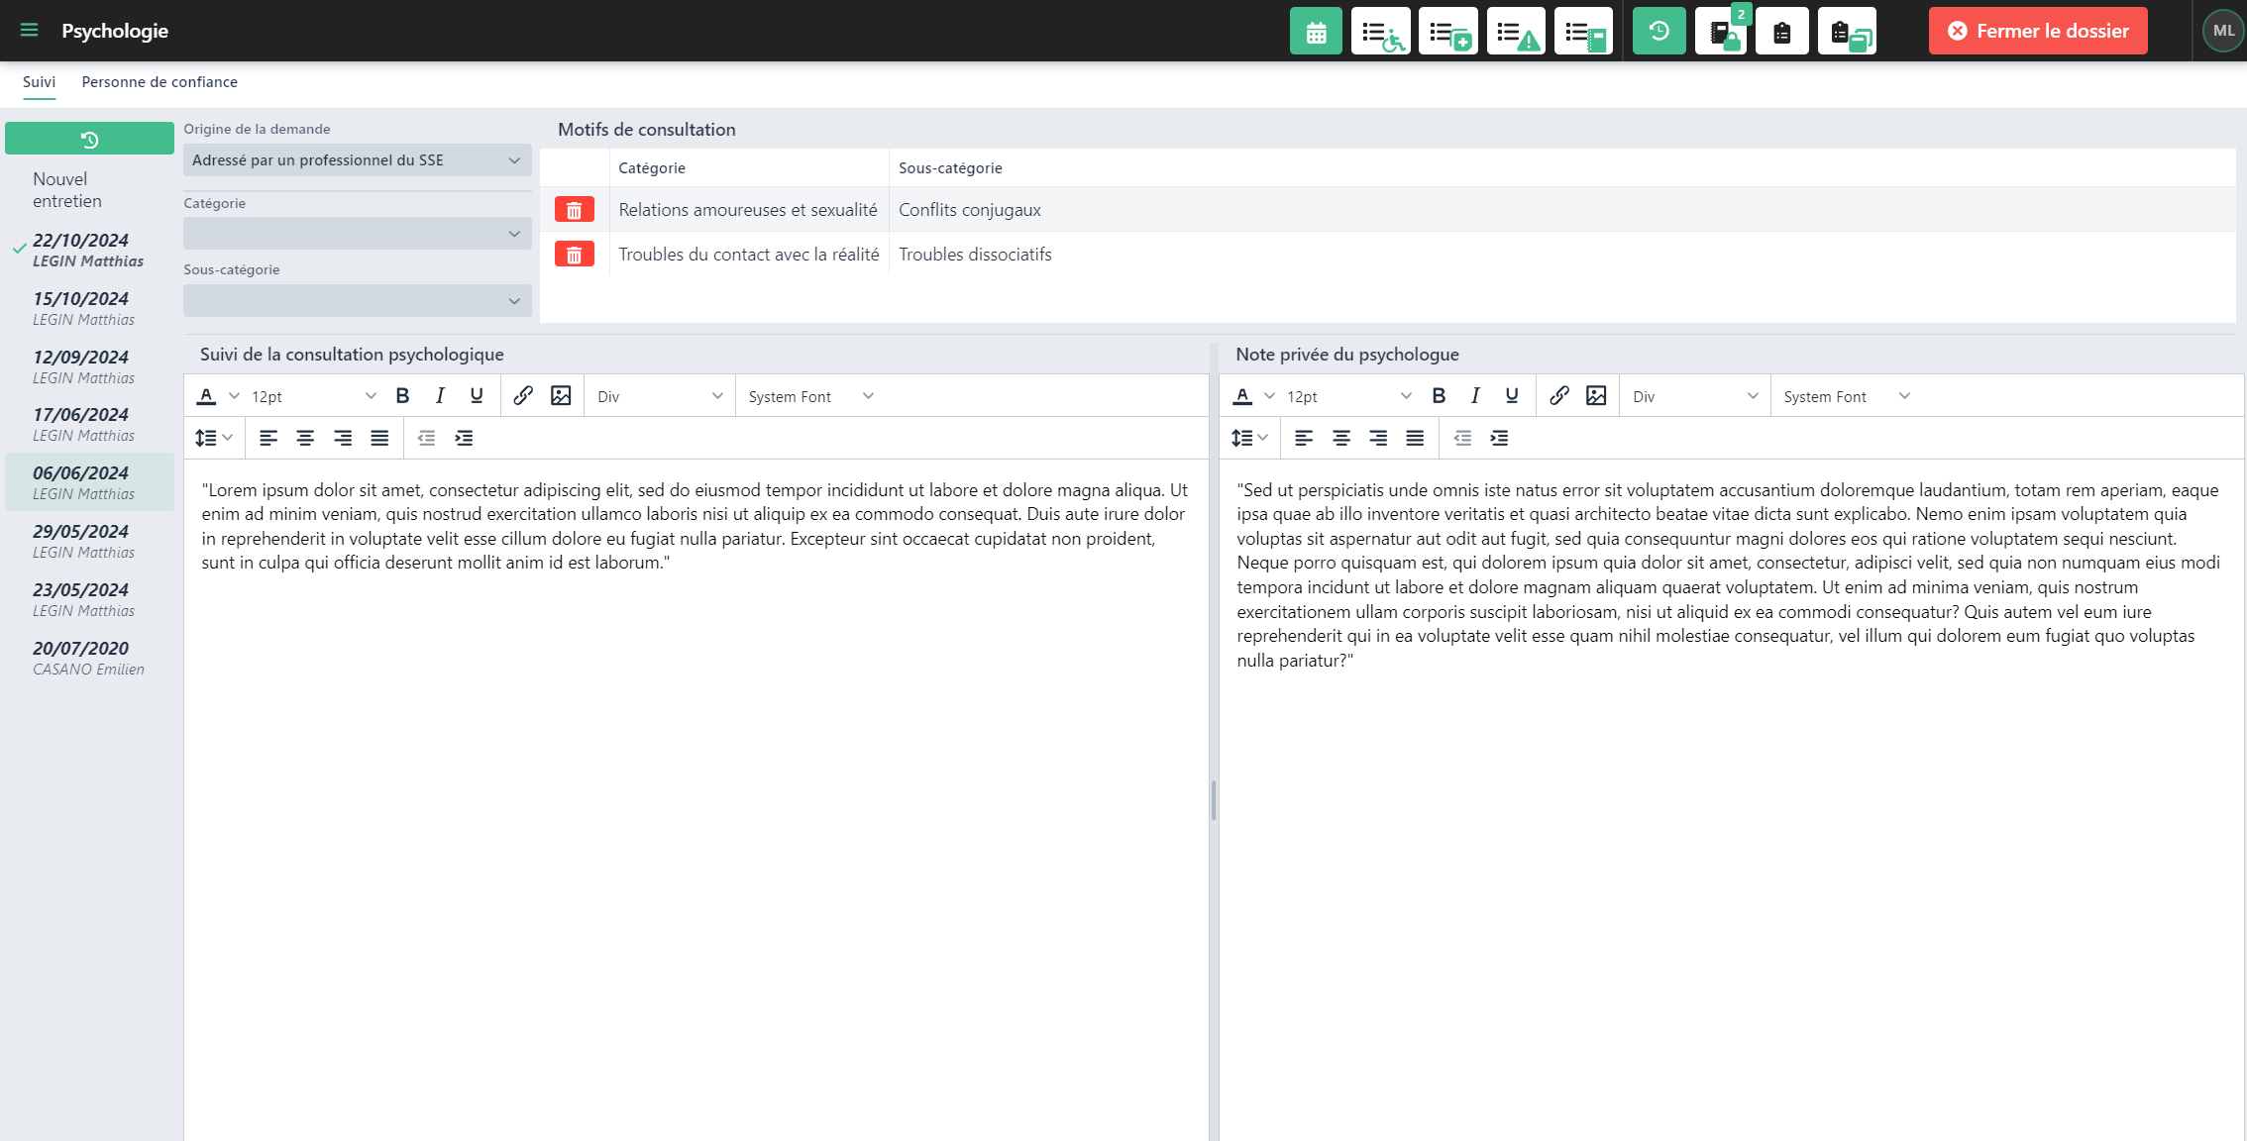Toggle bold in the consultation follow-up editor
This screenshot has width=2247, height=1141.
click(402, 396)
